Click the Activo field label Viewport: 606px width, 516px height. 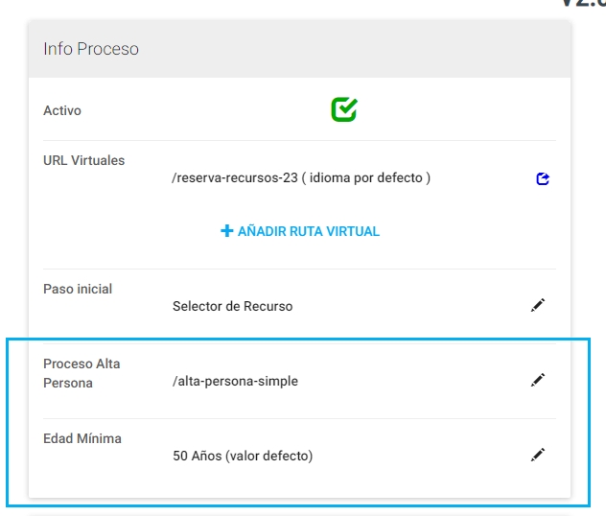[x=62, y=110]
